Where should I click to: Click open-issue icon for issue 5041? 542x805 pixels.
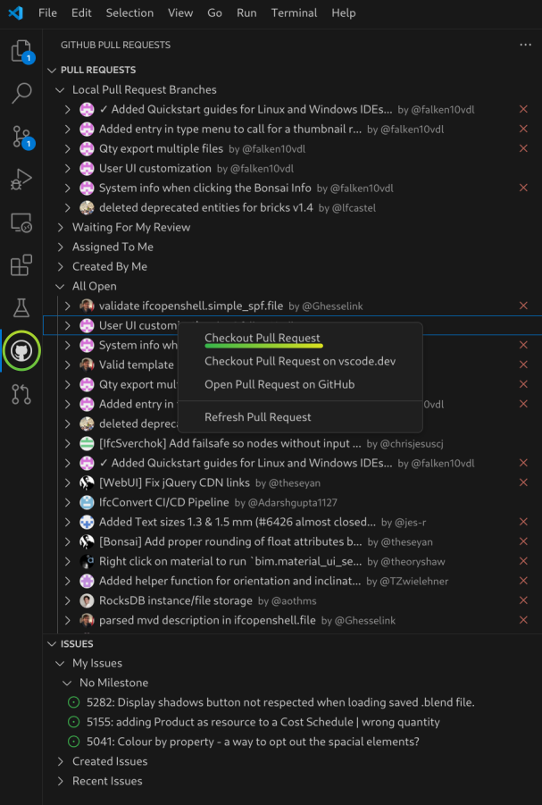(x=73, y=742)
